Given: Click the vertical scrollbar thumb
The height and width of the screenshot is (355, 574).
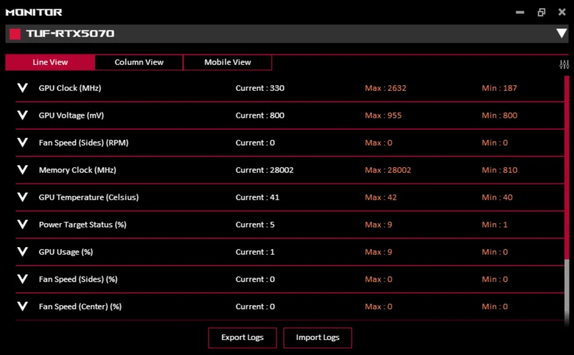Looking at the screenshot, I should 567,168.
